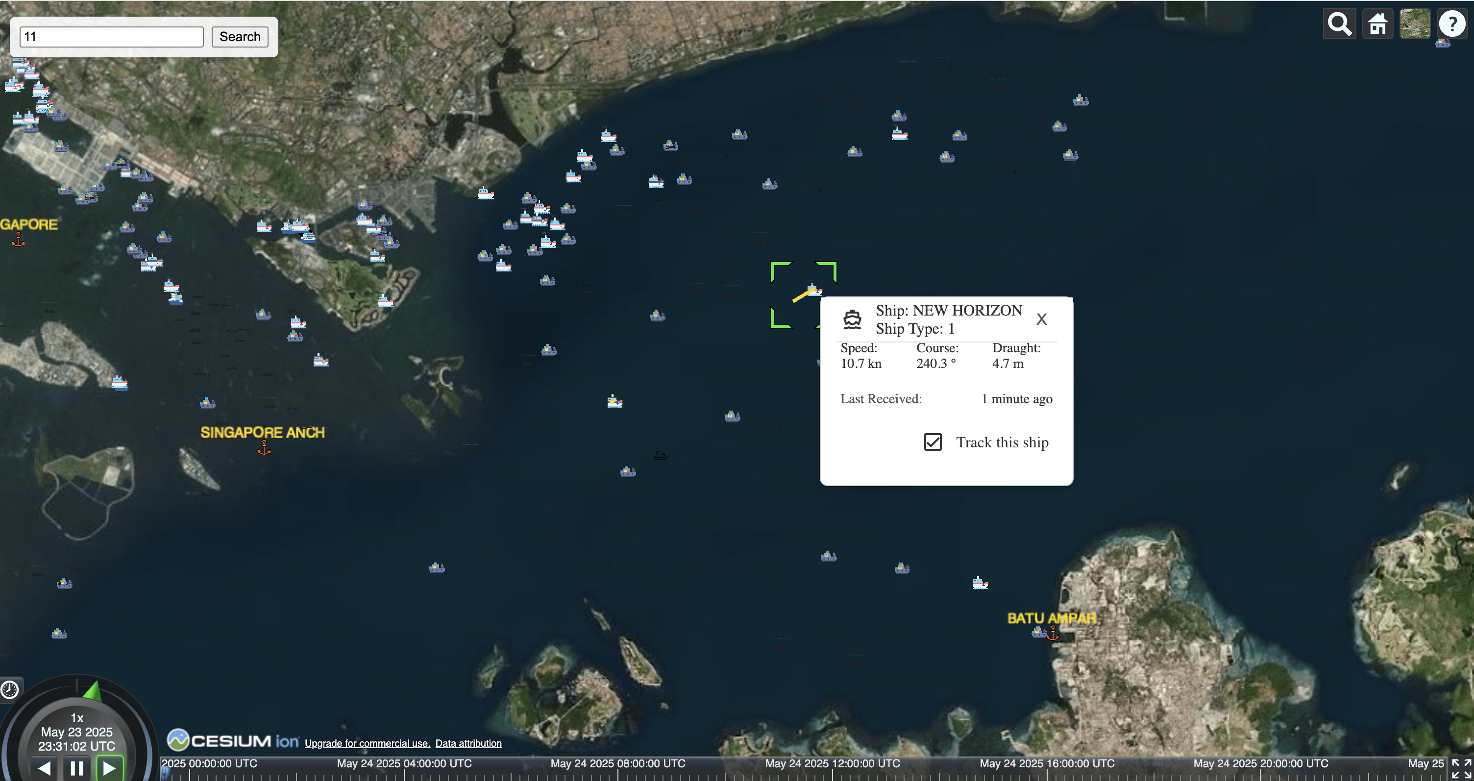Screen dimensions: 1474x781
Task: Reset the camera with the Home icon
Action: 1377,24
